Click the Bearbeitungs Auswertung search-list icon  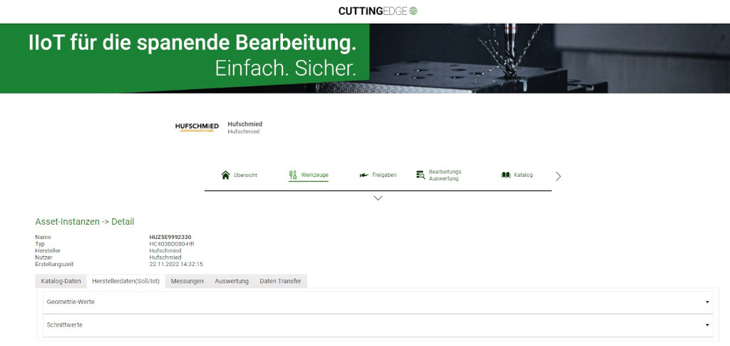click(x=421, y=175)
